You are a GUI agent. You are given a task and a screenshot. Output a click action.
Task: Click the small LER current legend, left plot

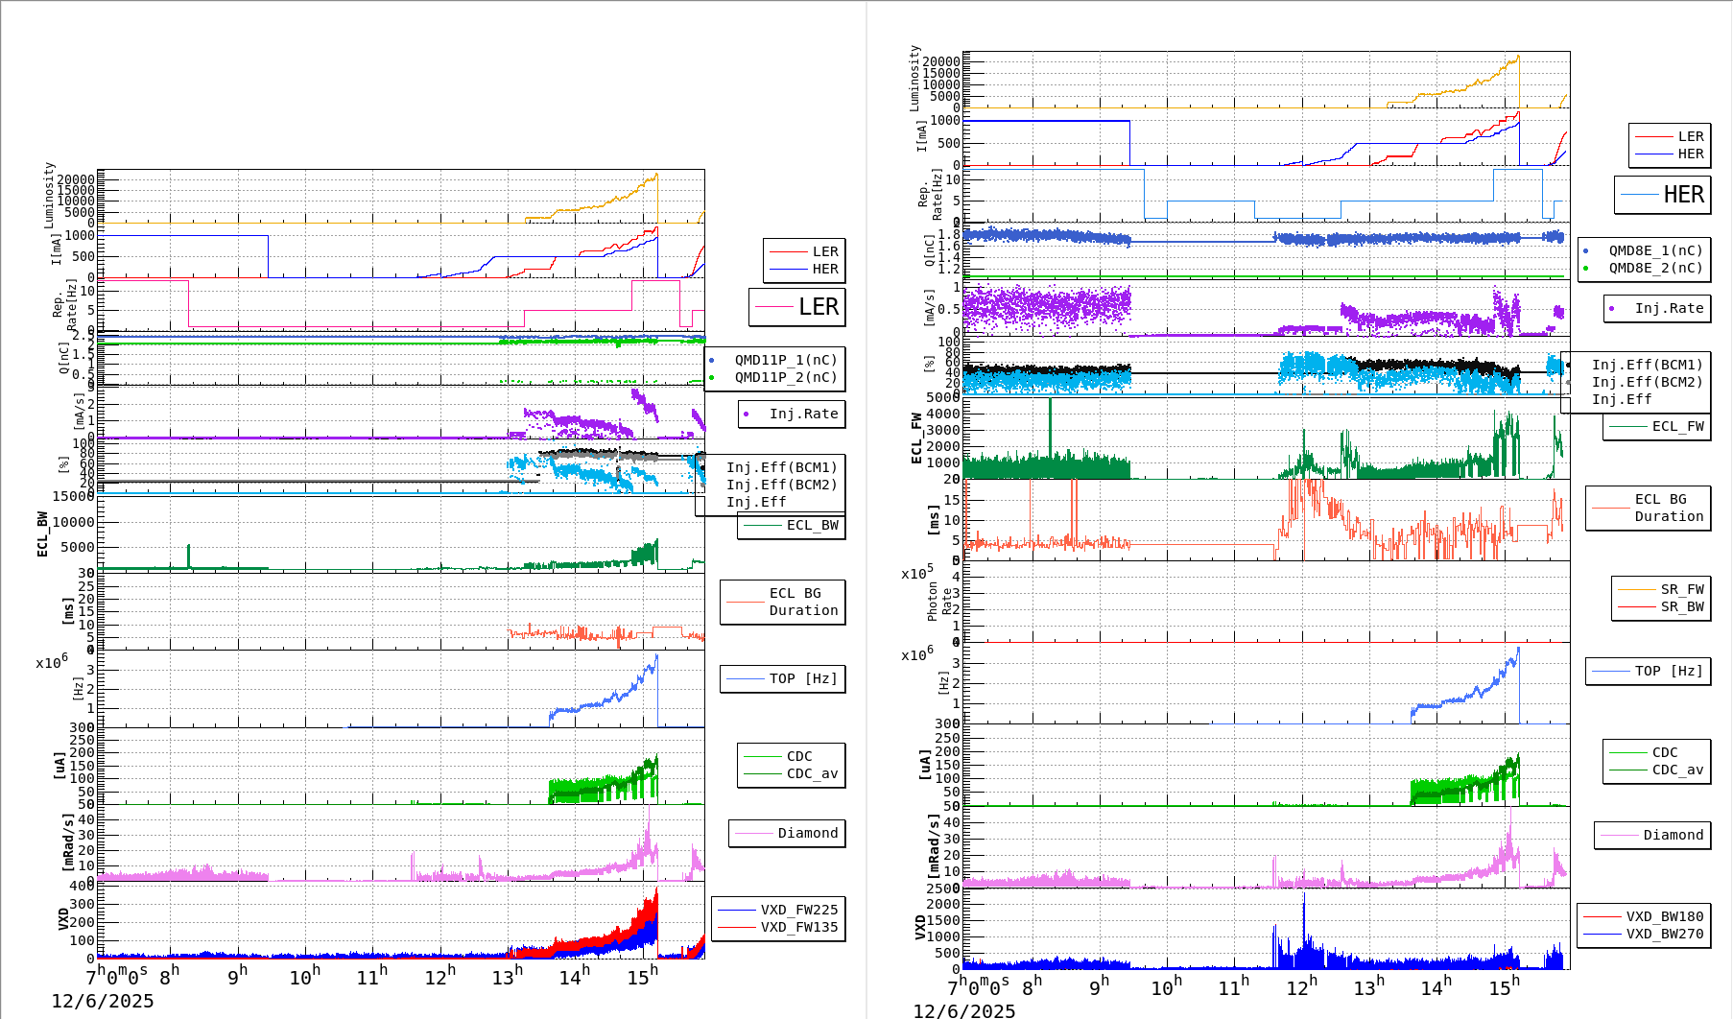click(x=825, y=251)
